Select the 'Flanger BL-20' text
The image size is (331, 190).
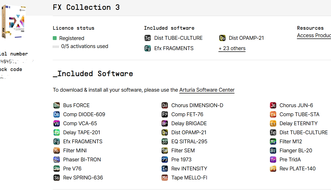pos(296,151)
